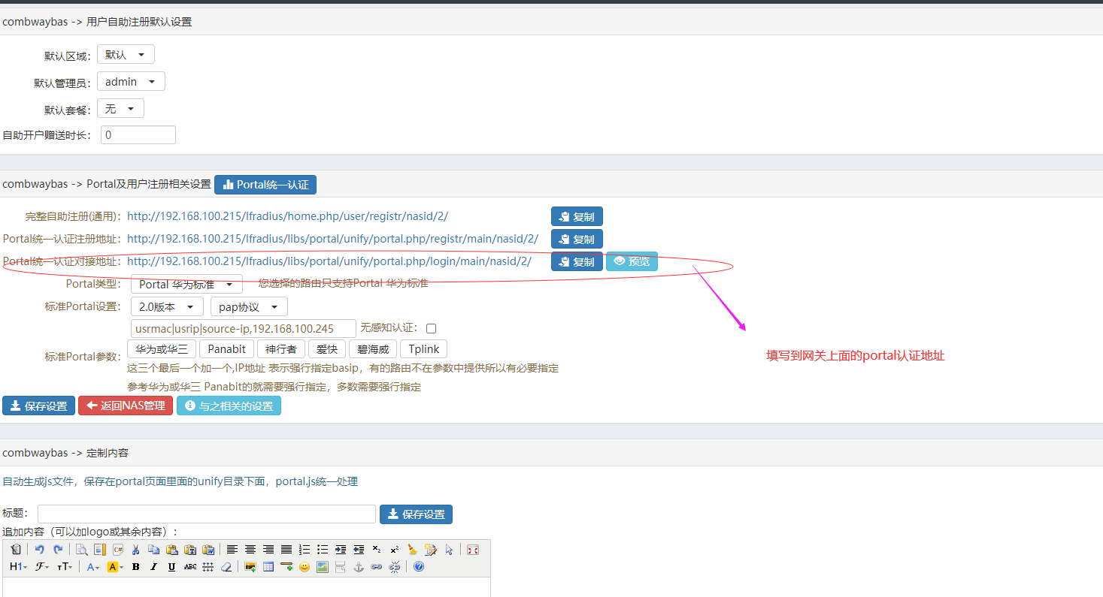Click the undo icon in editor toolbar
1103x597 pixels.
pyautogui.click(x=40, y=550)
